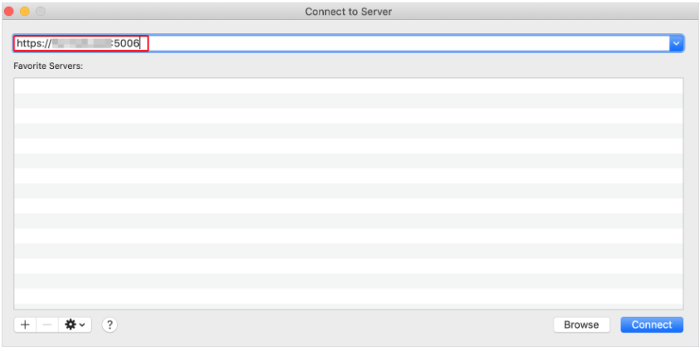Select the first row of Favorite Servers list

click(348, 85)
